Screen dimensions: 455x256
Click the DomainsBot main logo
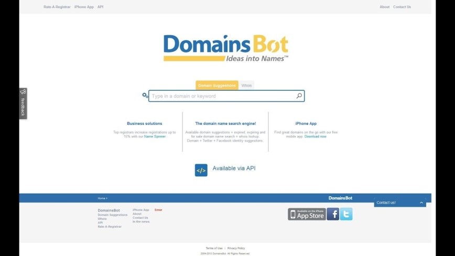pos(226,48)
